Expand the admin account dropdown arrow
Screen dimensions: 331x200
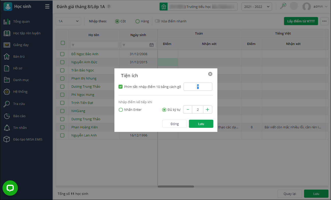326,7
